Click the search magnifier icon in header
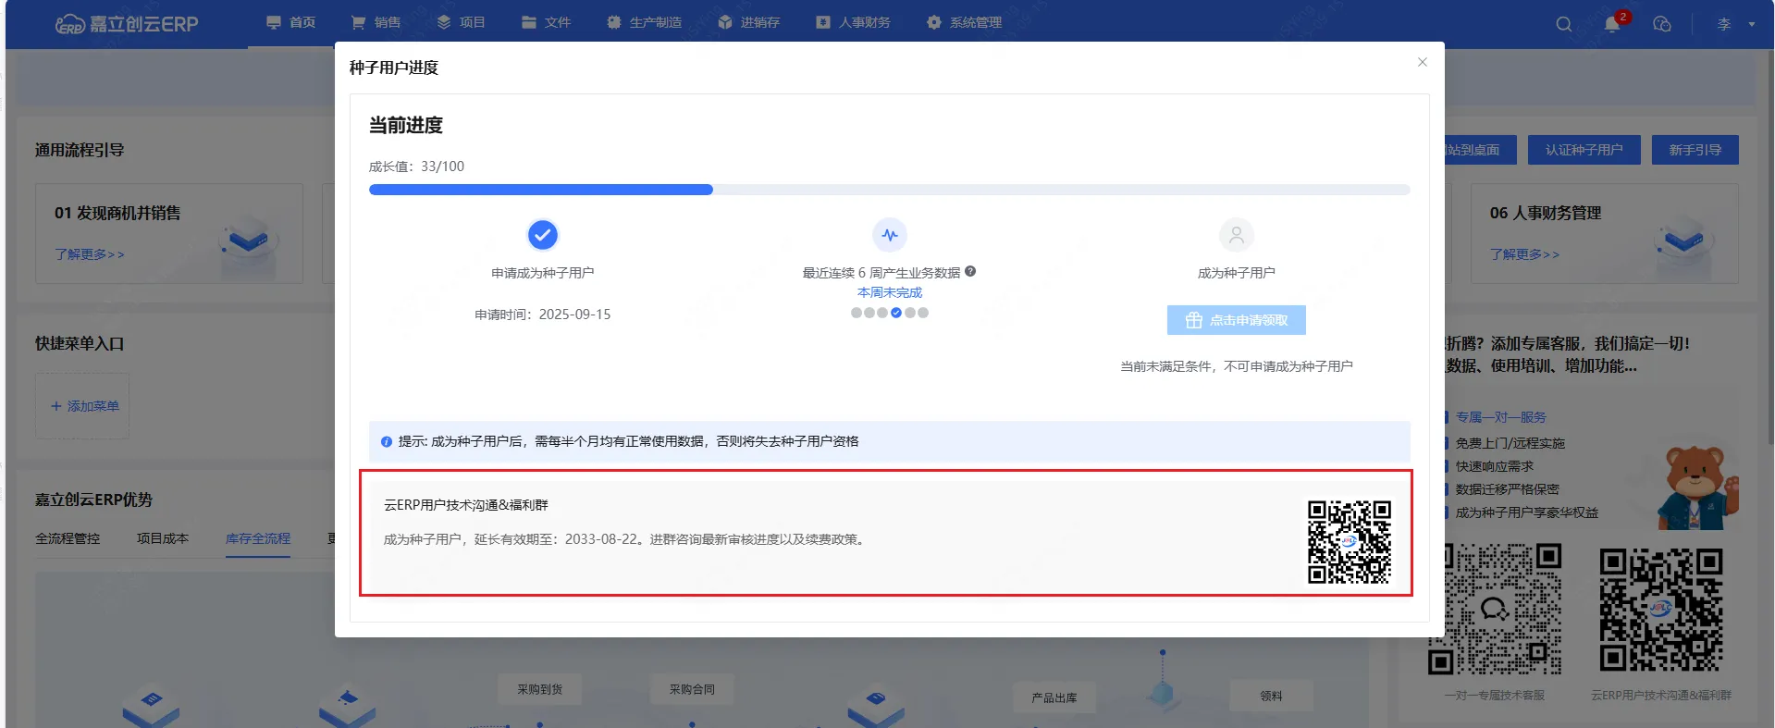 tap(1563, 24)
